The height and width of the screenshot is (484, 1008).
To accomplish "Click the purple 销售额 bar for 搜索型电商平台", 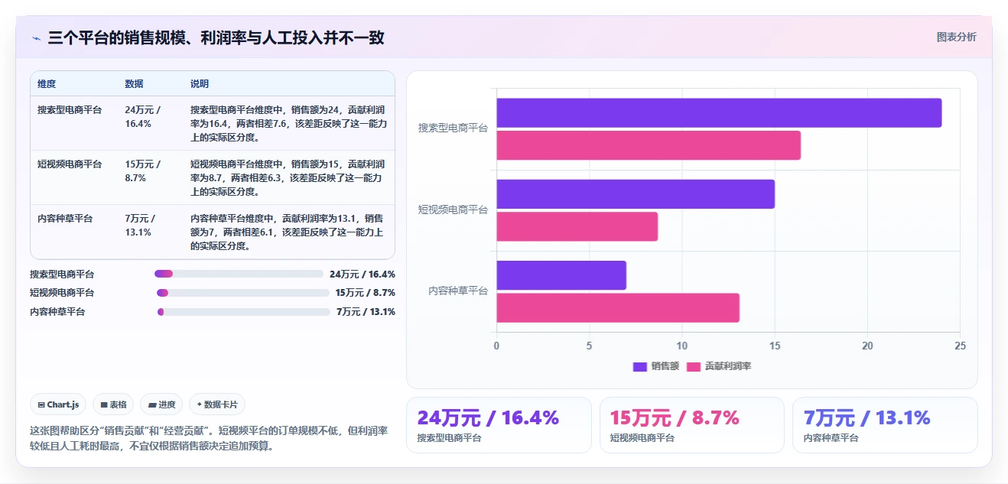I will 719,113.
